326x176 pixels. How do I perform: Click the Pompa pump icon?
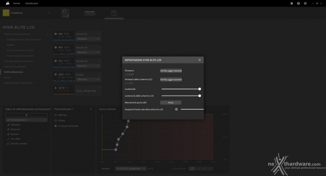click(x=56, y=74)
